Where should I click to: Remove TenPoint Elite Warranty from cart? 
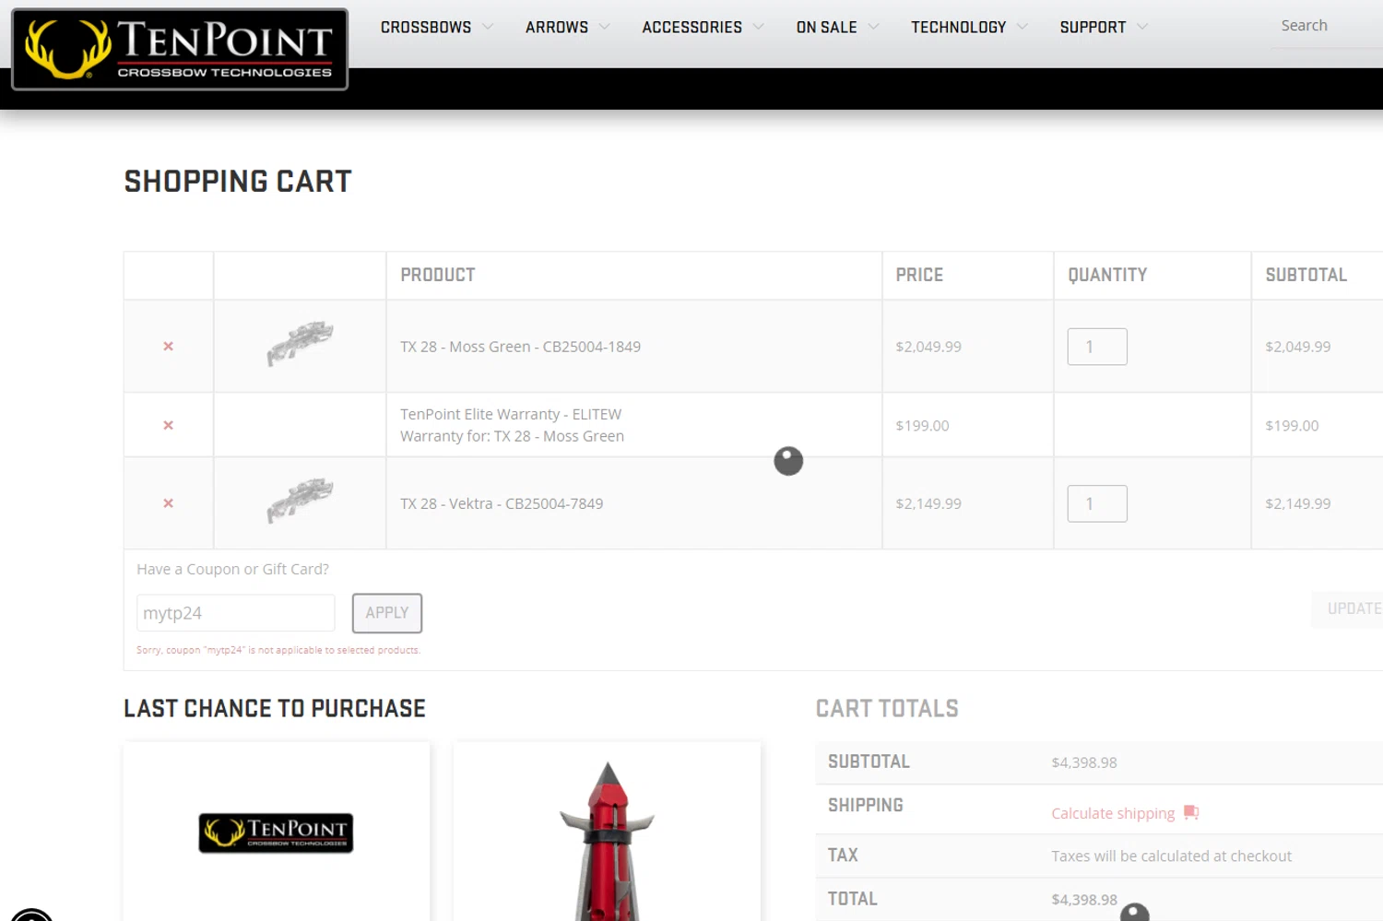pos(168,425)
